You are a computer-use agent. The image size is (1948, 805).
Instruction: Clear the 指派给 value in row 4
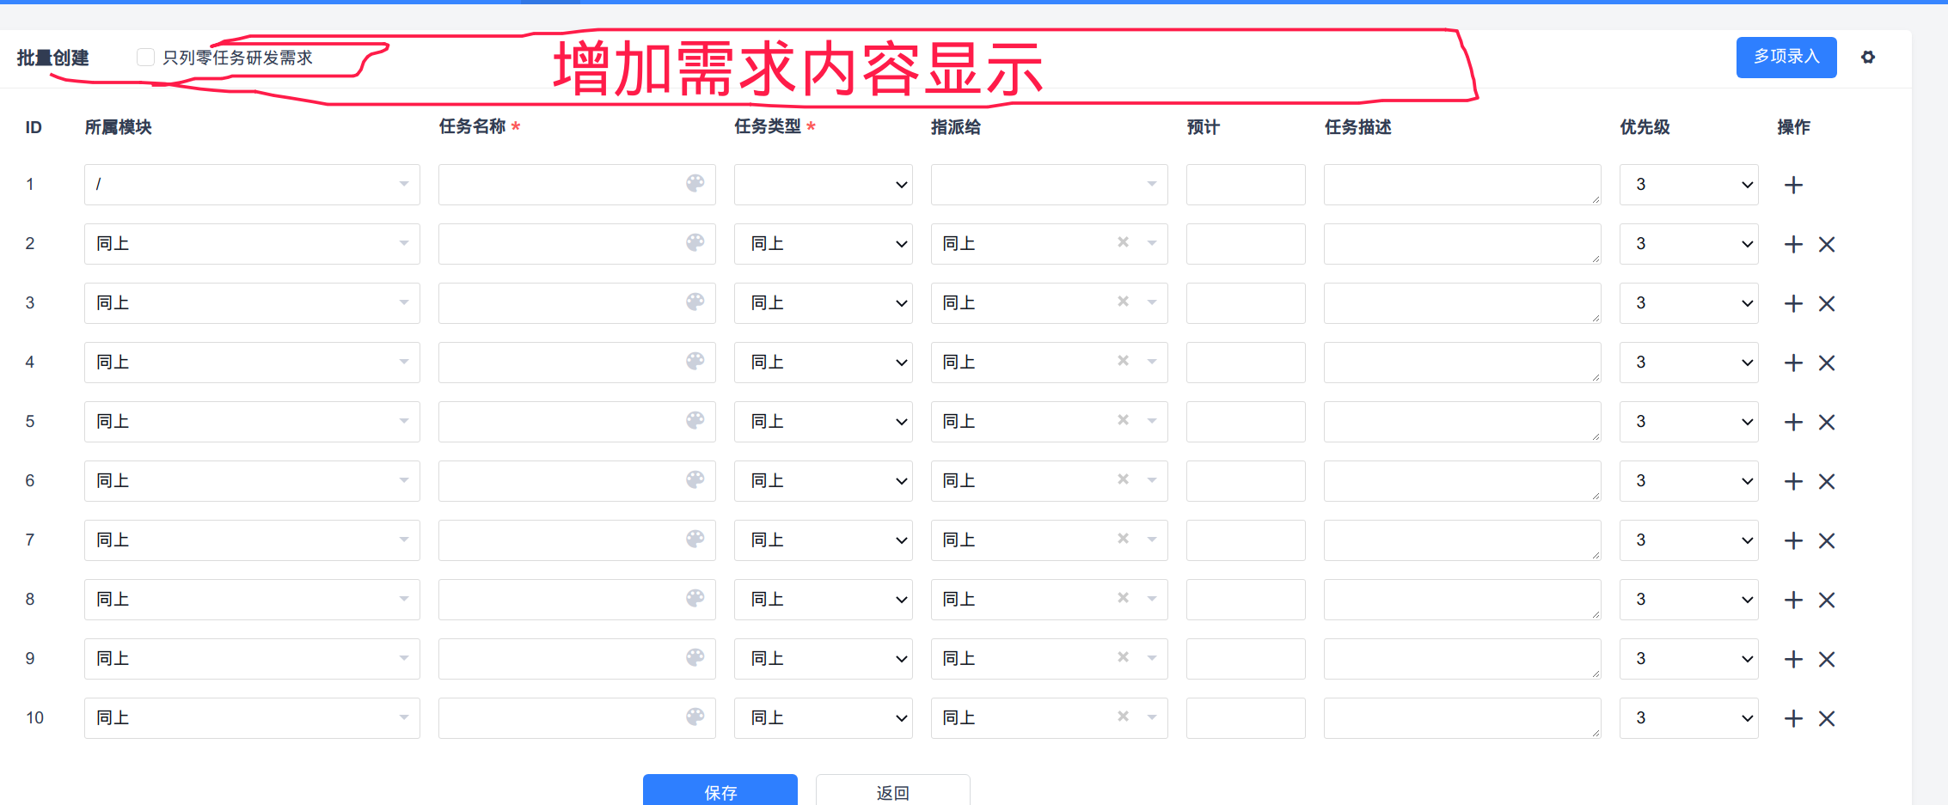tap(1123, 361)
